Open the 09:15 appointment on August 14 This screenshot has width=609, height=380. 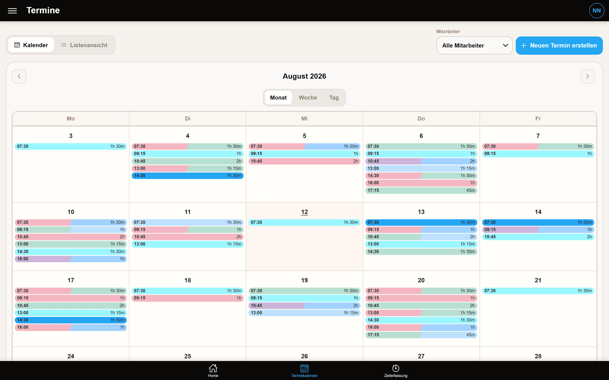(538, 230)
